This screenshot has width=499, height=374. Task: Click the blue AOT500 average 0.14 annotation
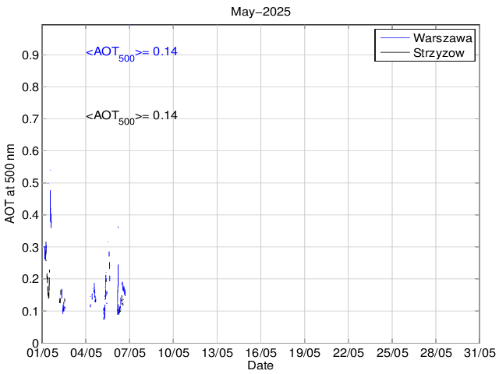tap(132, 53)
